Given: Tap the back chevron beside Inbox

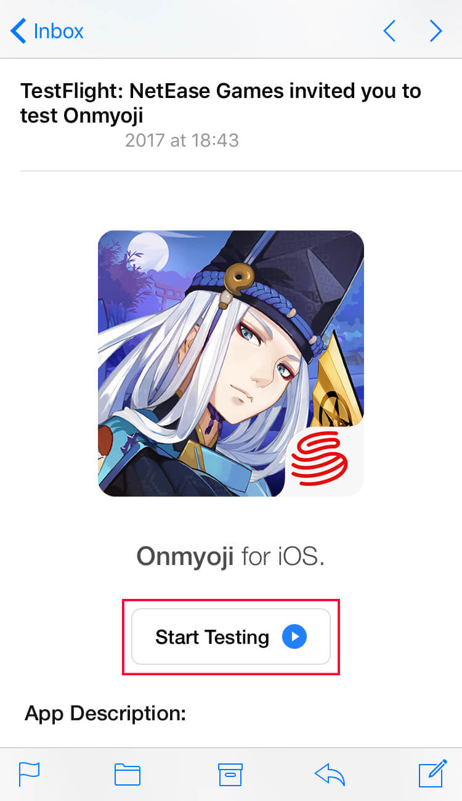Looking at the screenshot, I should 18,31.
